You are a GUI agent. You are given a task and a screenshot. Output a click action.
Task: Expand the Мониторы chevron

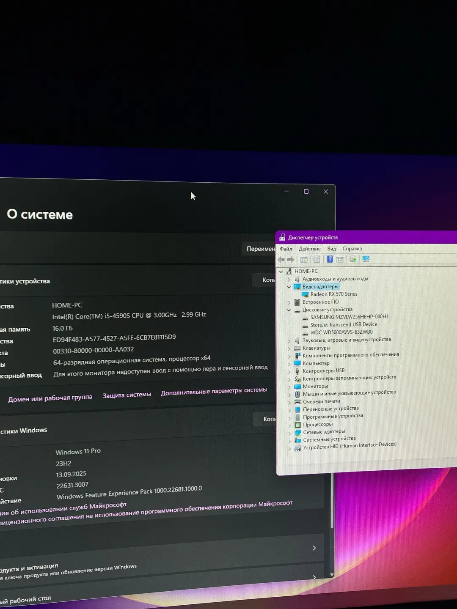(x=289, y=387)
